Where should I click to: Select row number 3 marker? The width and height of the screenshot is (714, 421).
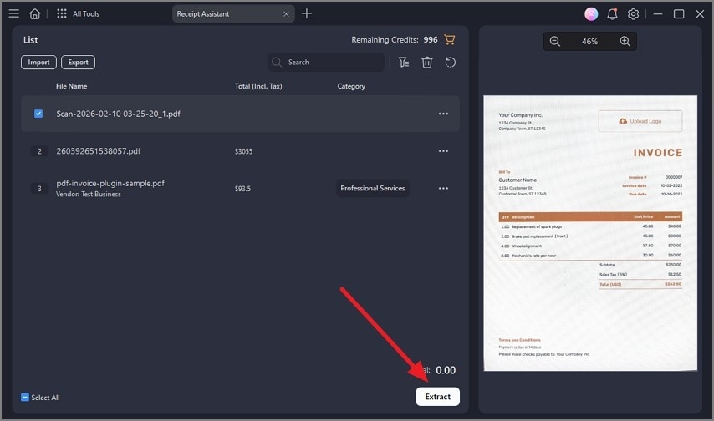pos(39,189)
